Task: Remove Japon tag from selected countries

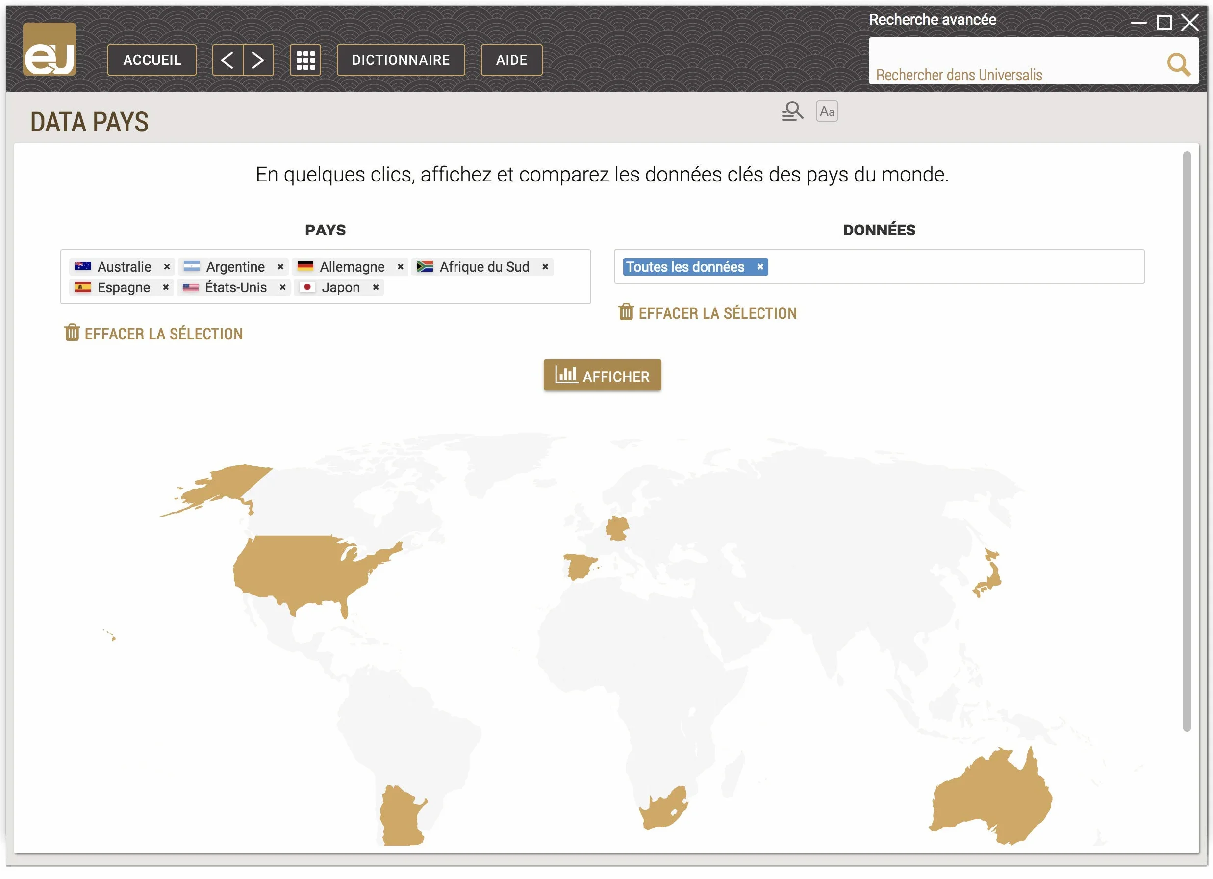Action: coord(376,288)
